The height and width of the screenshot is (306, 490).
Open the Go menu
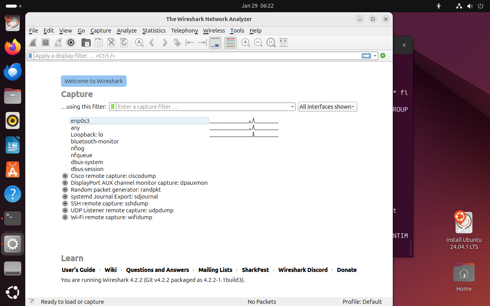81,31
